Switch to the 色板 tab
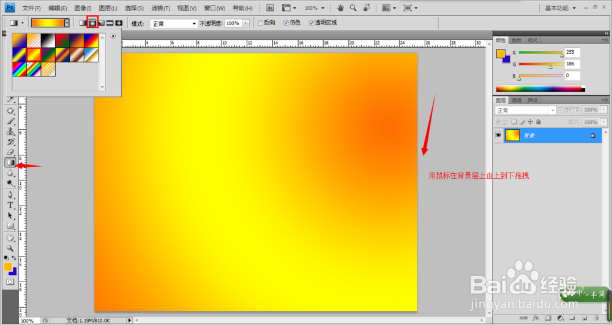Image resolution: width=612 pixels, height=325 pixels. point(517,40)
